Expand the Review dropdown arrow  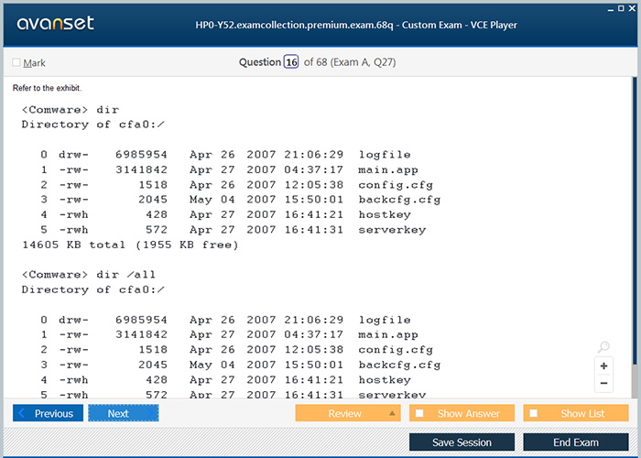click(393, 413)
